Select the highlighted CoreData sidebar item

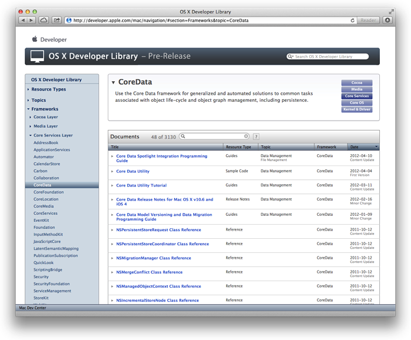(62, 185)
